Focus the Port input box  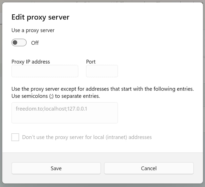point(102,71)
